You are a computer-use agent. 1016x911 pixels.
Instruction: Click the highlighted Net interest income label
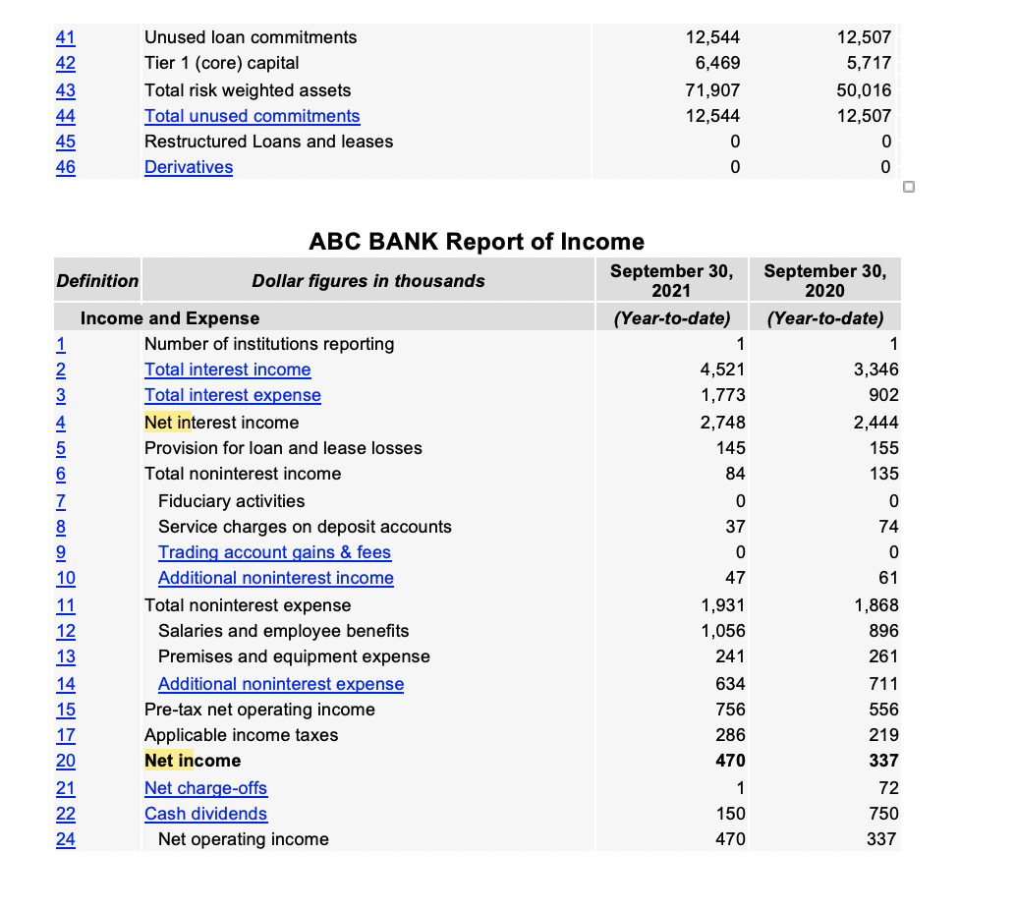[x=222, y=423]
